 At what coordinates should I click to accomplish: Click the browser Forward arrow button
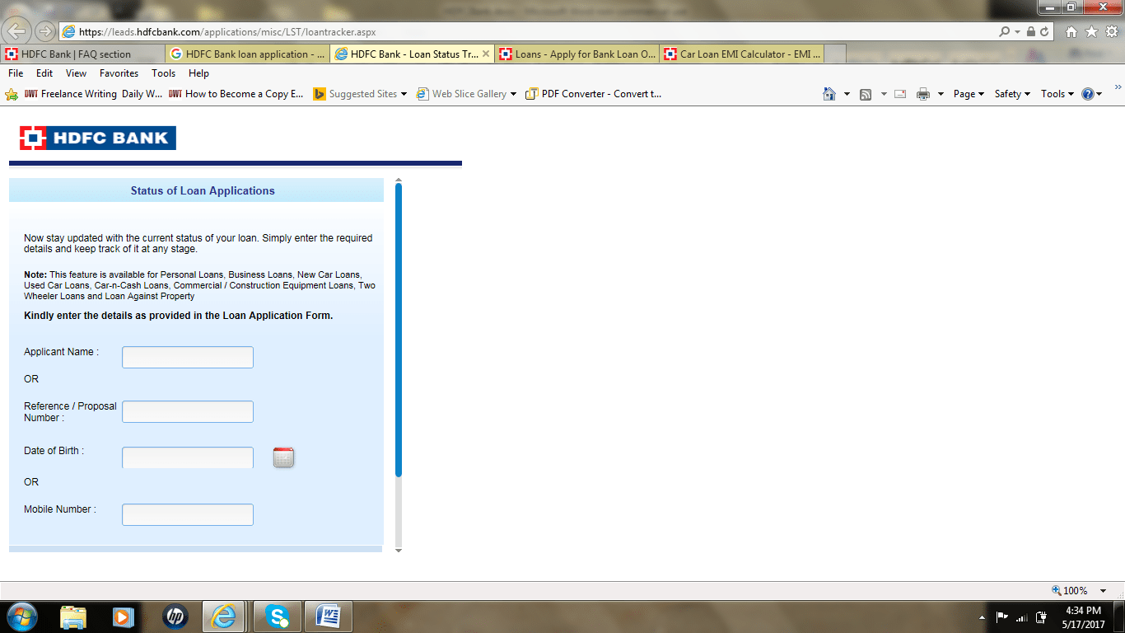(x=44, y=31)
